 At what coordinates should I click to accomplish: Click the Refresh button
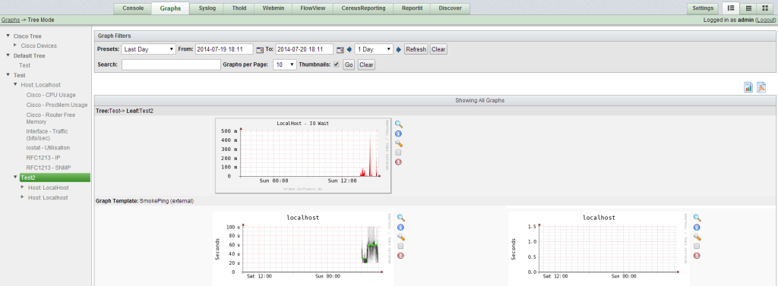point(416,49)
